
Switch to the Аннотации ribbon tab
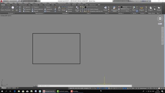(x=14, y=5)
